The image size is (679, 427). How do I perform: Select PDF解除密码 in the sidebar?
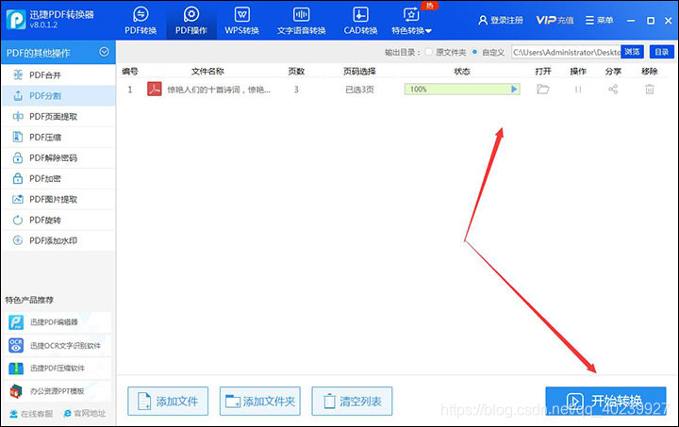[58, 158]
